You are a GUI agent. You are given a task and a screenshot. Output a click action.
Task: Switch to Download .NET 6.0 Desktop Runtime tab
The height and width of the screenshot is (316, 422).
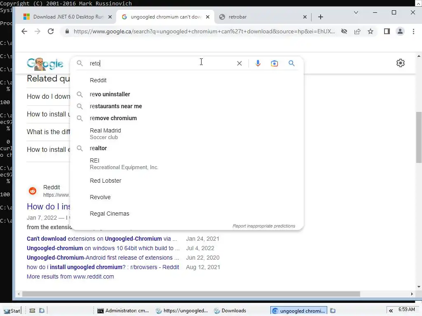[x=67, y=17]
